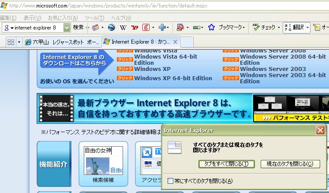329x193 pixels.
Task: Open the ツール(T) menu
Action: coord(94,18)
